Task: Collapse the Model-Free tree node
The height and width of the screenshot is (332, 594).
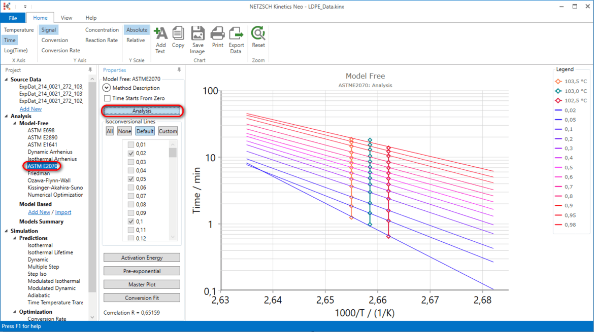Action: [x=15, y=123]
